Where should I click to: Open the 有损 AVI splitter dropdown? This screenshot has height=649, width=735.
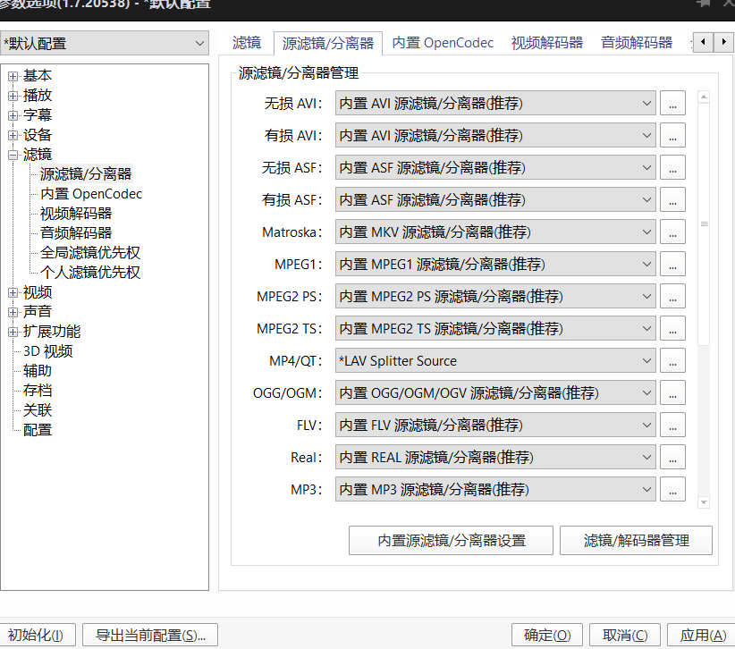pos(495,135)
